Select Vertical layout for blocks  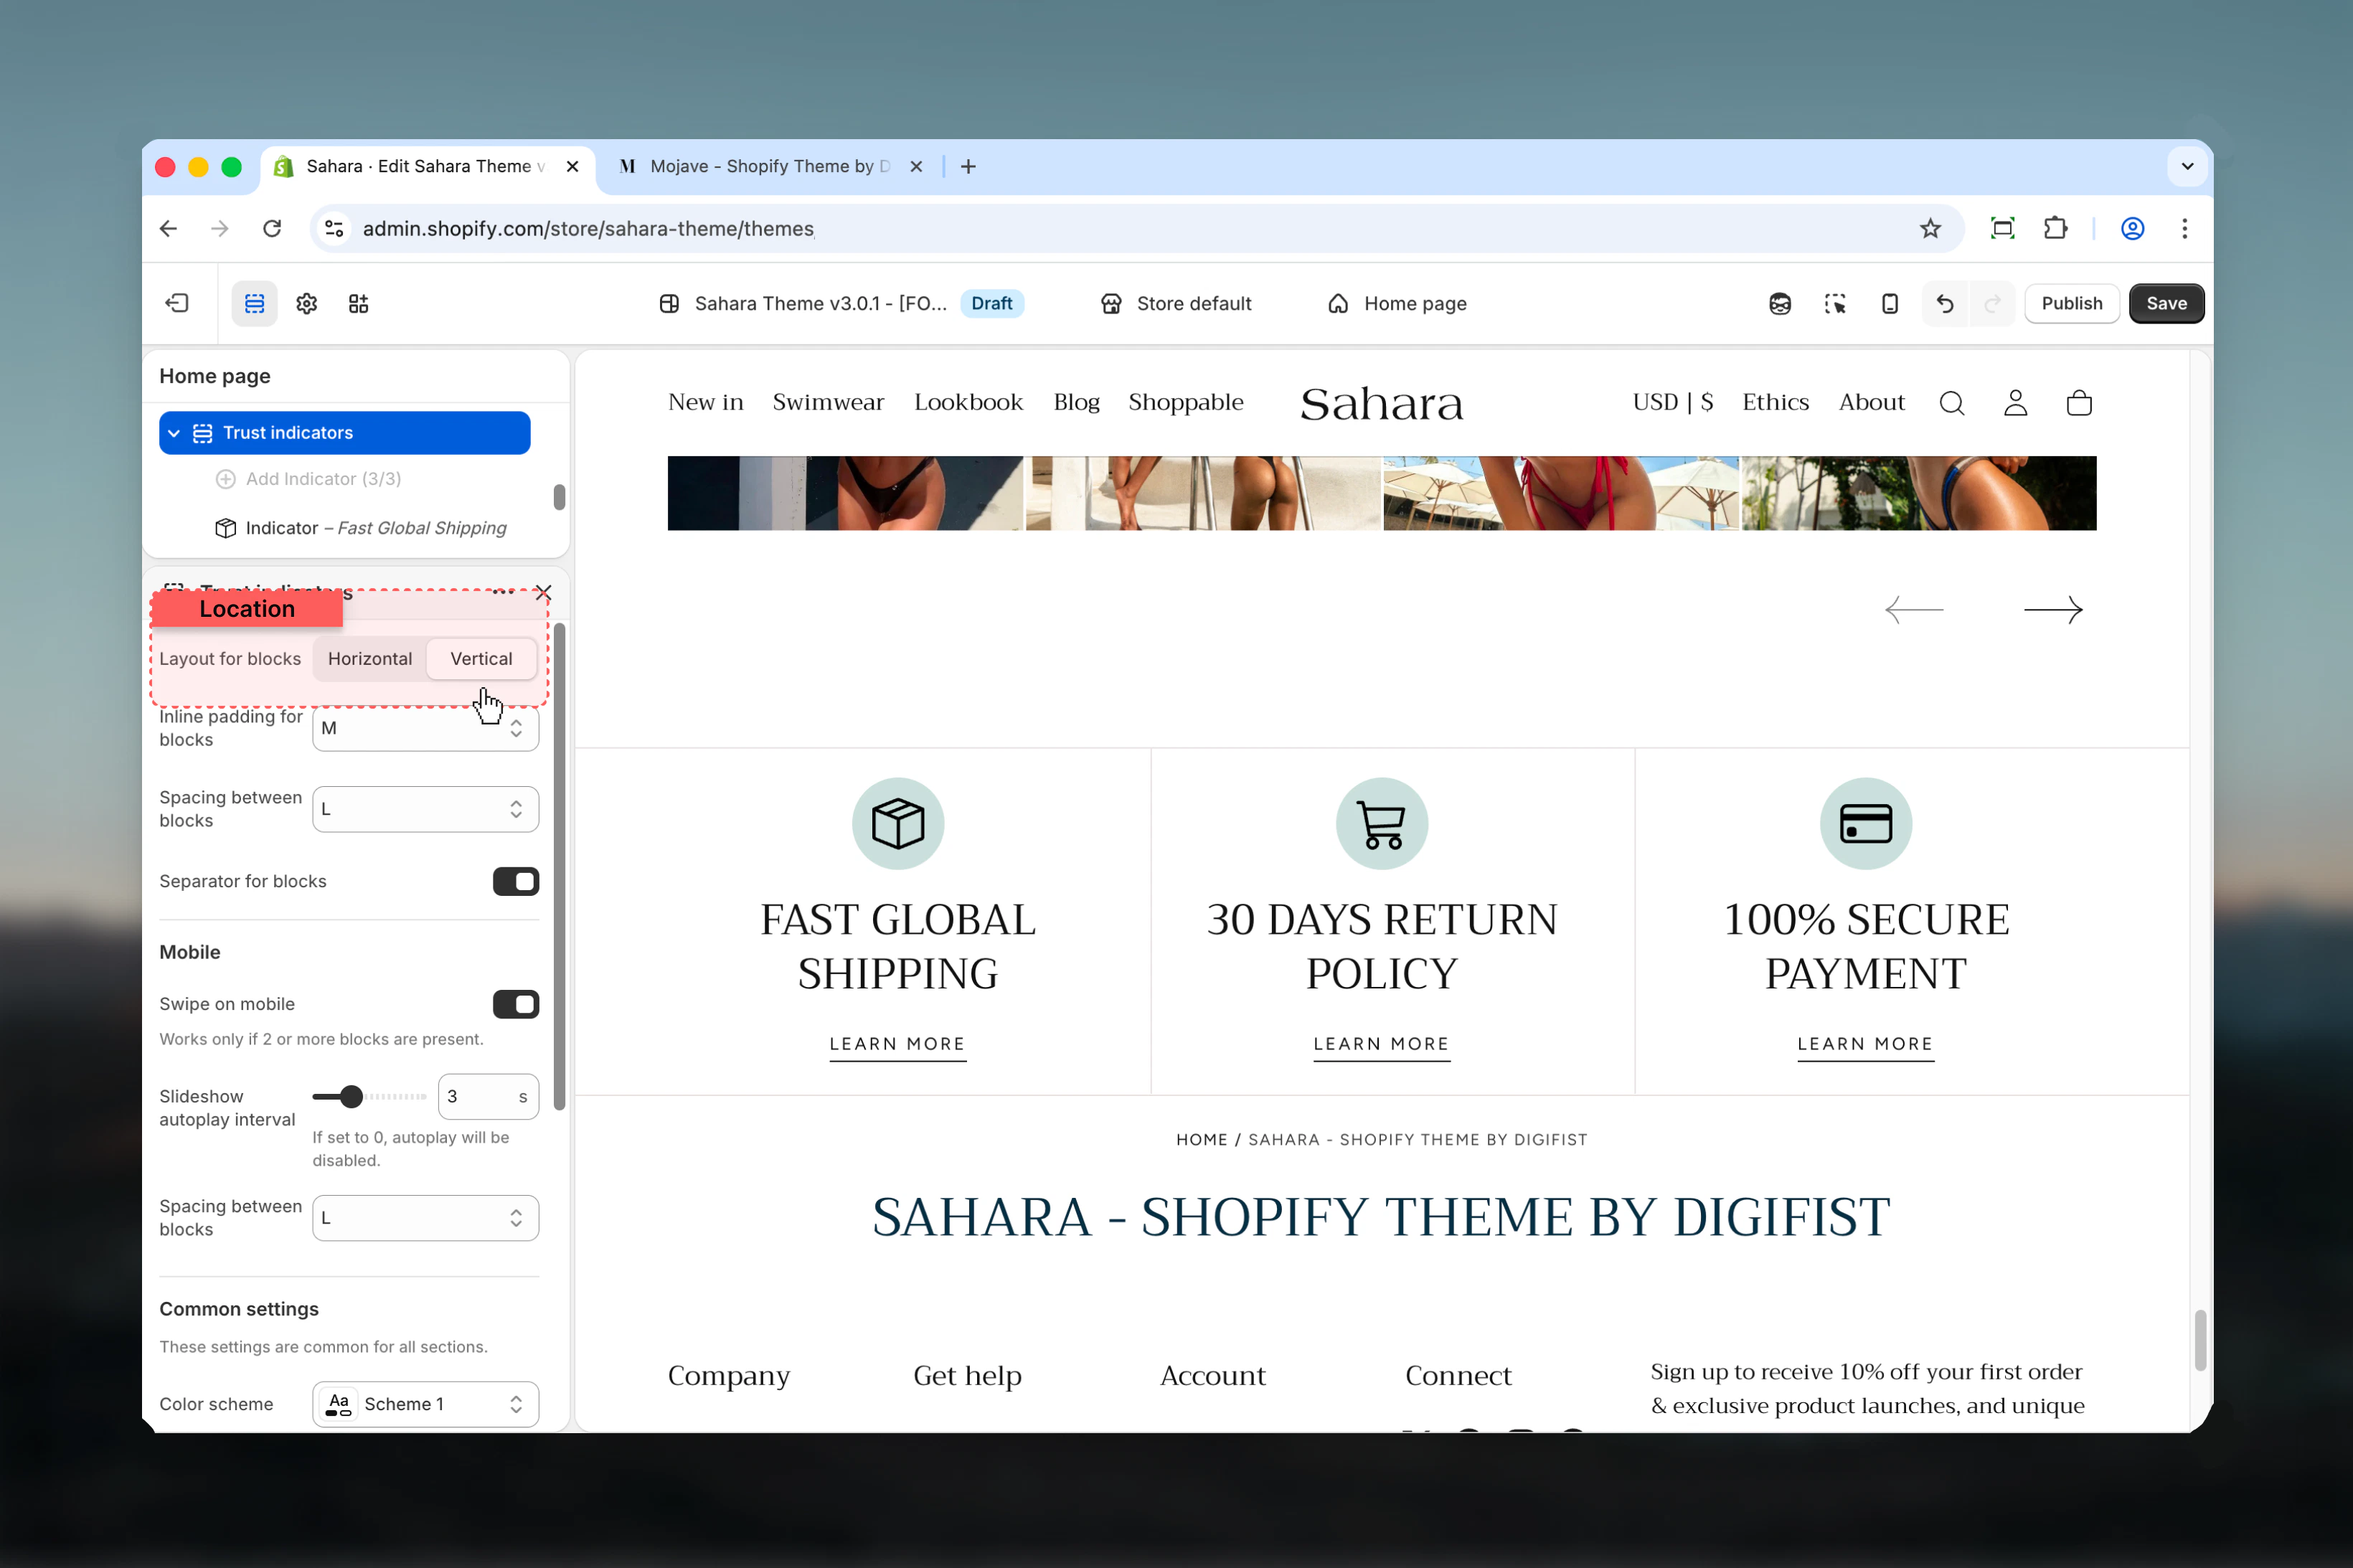481,659
